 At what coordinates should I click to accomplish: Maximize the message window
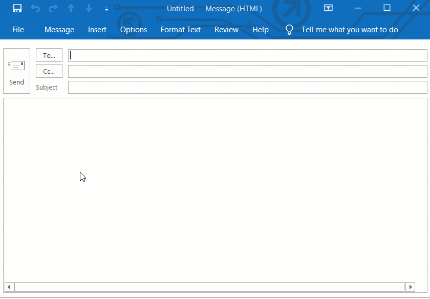coord(387,8)
